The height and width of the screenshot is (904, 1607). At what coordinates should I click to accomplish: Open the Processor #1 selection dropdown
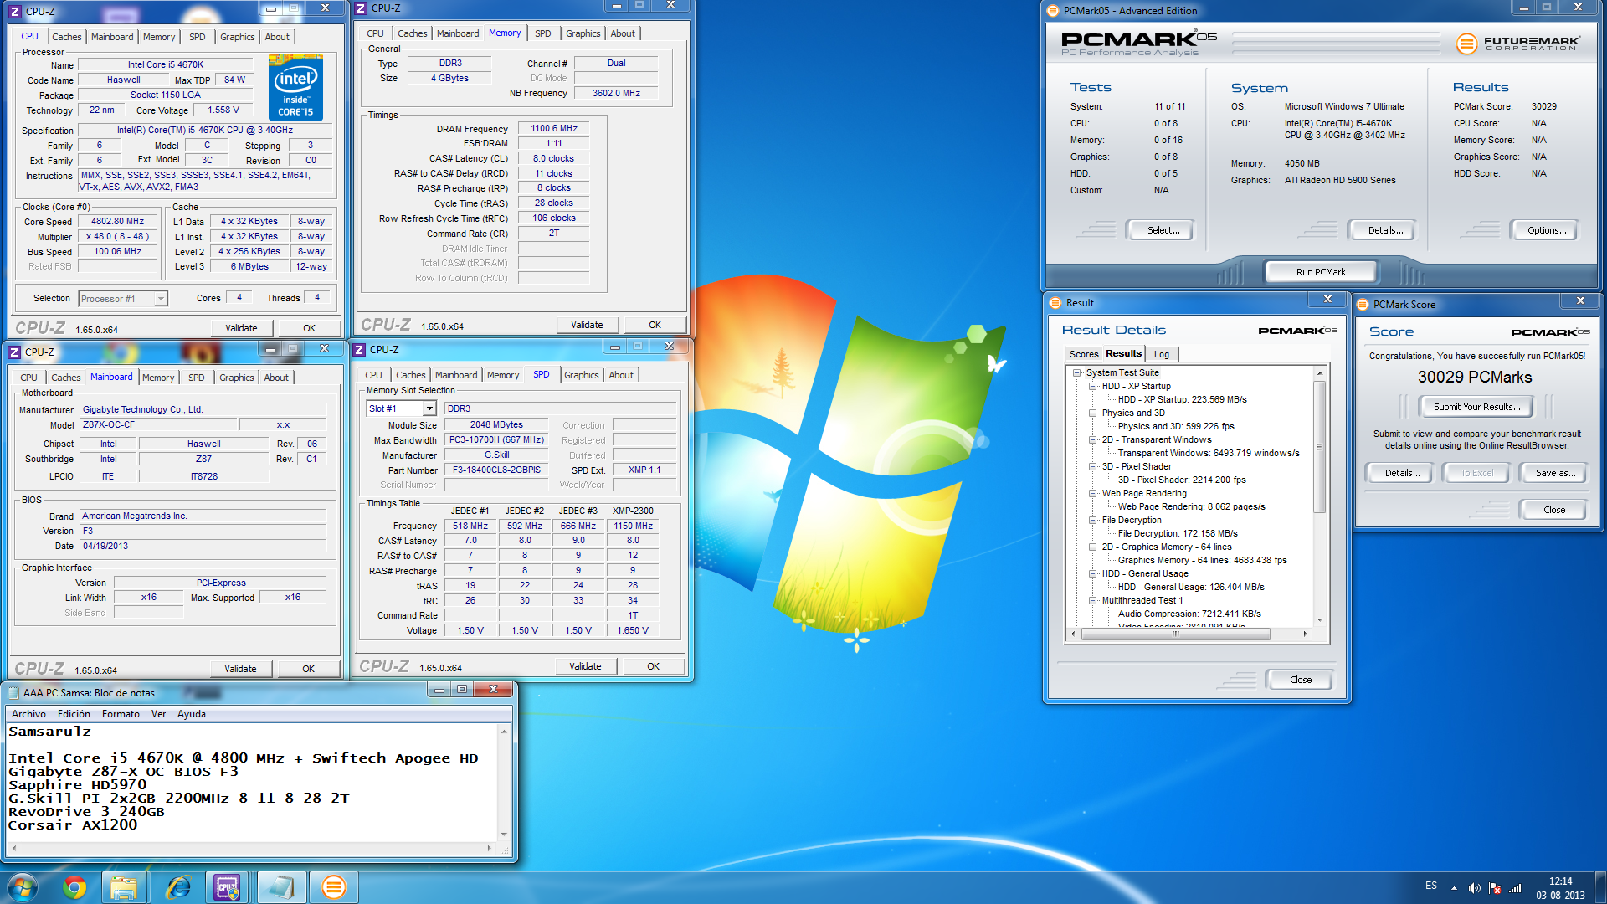click(x=161, y=299)
